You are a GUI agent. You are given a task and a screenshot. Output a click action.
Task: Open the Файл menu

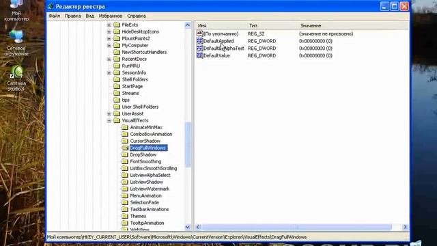pos(55,16)
